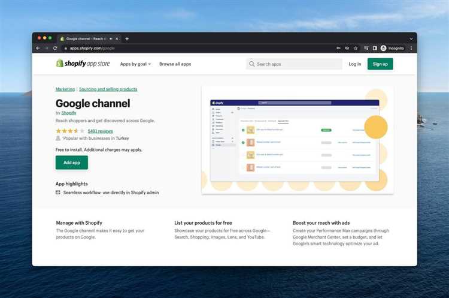Open the Marketing category link
449x298 pixels.
point(65,89)
